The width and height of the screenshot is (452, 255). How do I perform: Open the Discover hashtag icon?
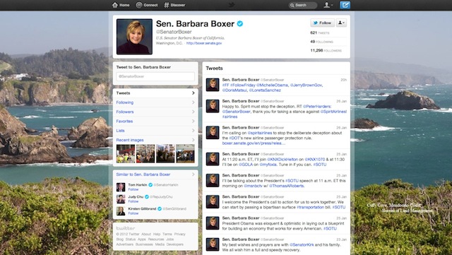point(167,5)
